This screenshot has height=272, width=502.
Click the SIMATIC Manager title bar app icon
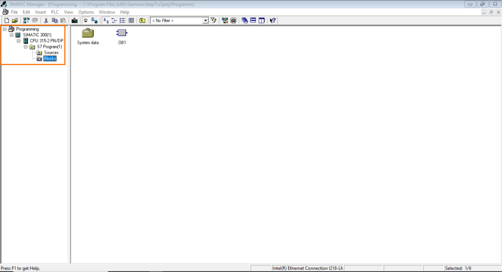point(4,4)
